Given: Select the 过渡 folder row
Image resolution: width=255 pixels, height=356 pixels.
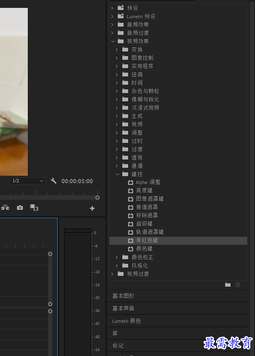Looking at the screenshot, I should [178, 149].
